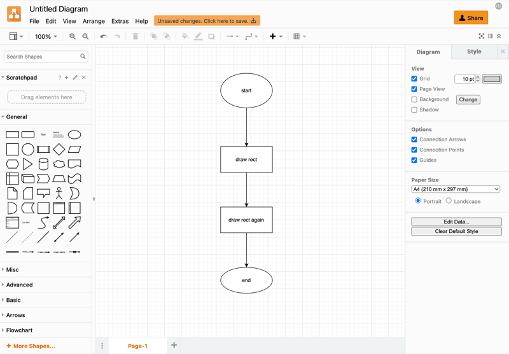Open the 100% zoom level dropdown
This screenshot has width=509, height=354.
tap(46, 37)
